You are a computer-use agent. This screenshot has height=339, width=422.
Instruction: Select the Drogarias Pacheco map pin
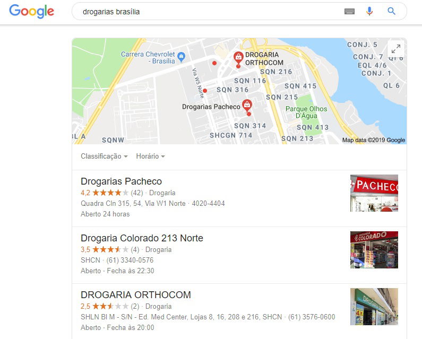coord(247,106)
